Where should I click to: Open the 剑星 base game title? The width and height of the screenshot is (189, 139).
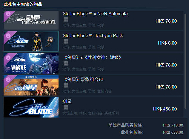point(67,102)
